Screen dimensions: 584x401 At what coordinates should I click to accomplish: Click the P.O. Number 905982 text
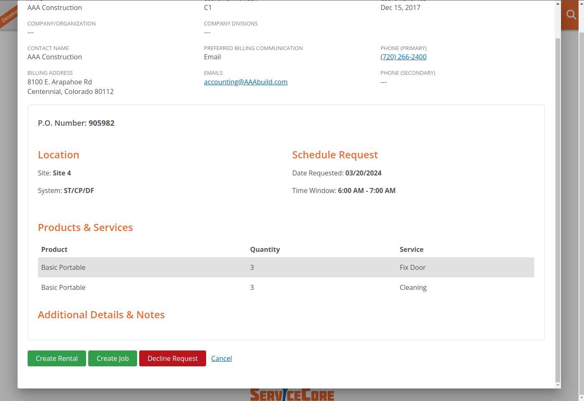click(x=76, y=123)
